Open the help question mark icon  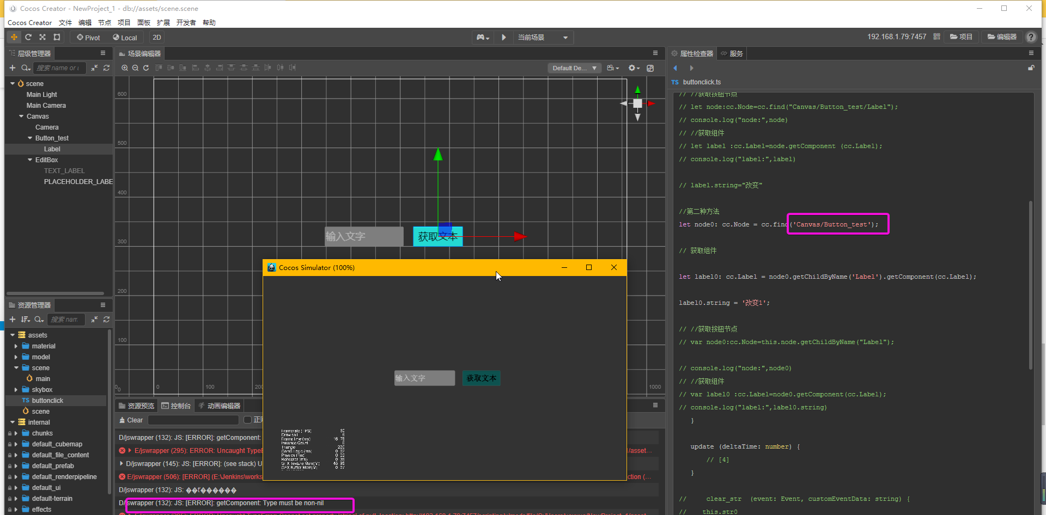(1031, 37)
